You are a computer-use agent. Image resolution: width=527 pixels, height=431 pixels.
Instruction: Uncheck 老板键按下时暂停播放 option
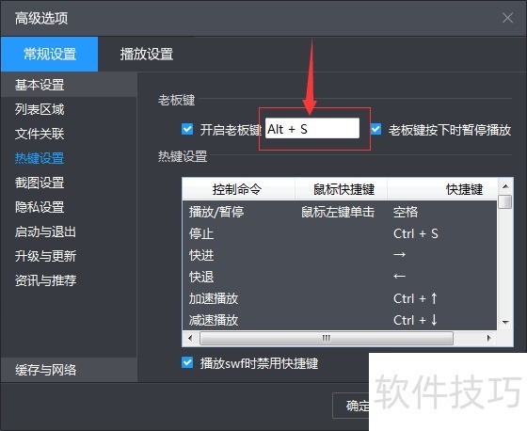tap(375, 129)
